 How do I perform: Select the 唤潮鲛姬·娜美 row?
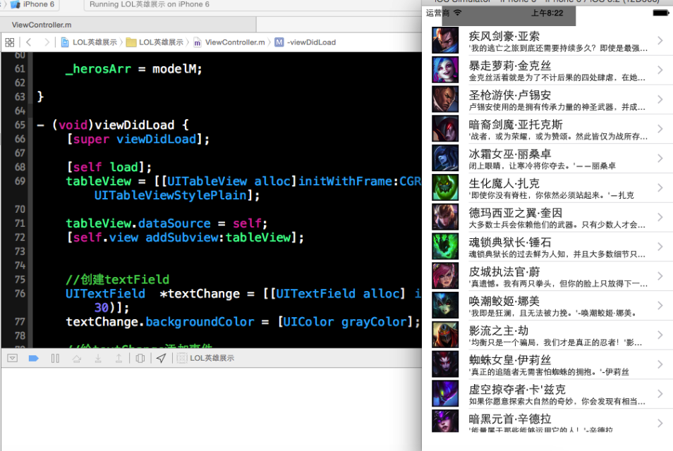(x=547, y=305)
